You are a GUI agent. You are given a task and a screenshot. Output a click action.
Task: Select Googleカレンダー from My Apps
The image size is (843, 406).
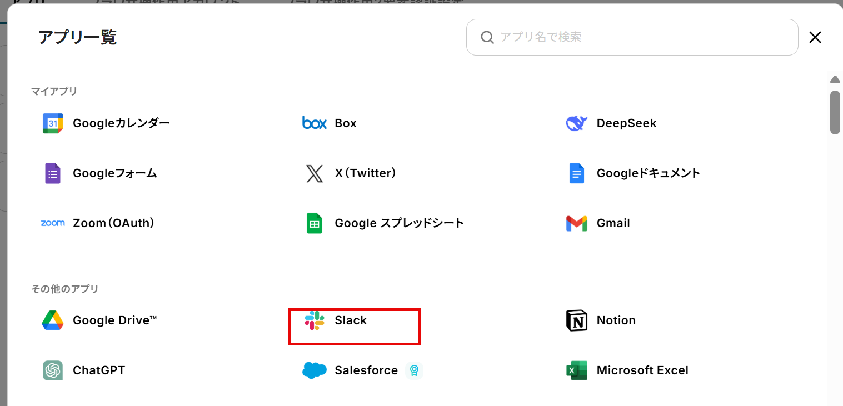pyautogui.click(x=121, y=123)
